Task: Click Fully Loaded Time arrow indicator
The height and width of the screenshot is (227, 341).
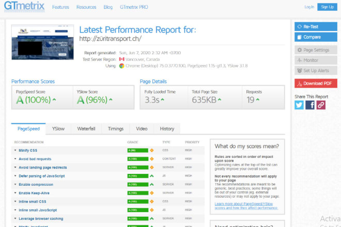Action: pos(162,100)
